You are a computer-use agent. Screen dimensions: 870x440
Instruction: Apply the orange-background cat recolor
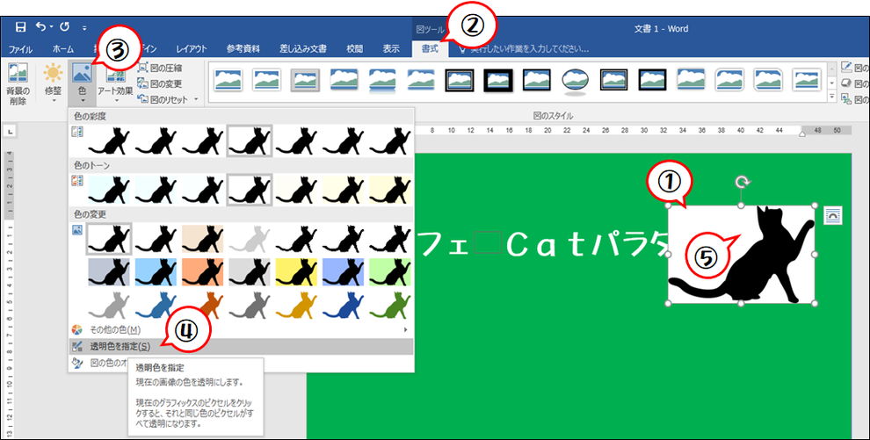tap(202, 271)
